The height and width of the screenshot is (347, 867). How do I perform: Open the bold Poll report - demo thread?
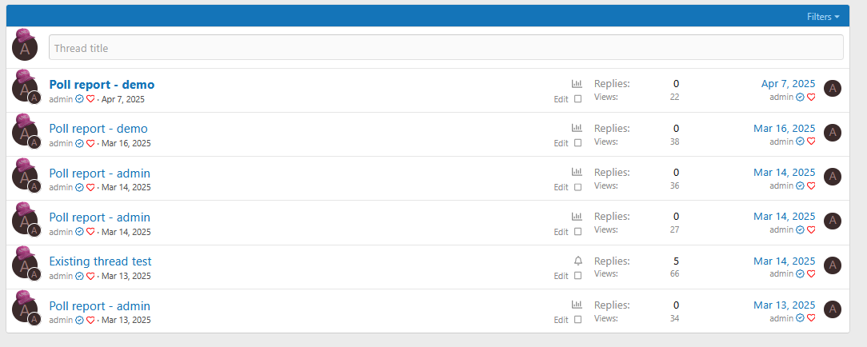pos(102,85)
